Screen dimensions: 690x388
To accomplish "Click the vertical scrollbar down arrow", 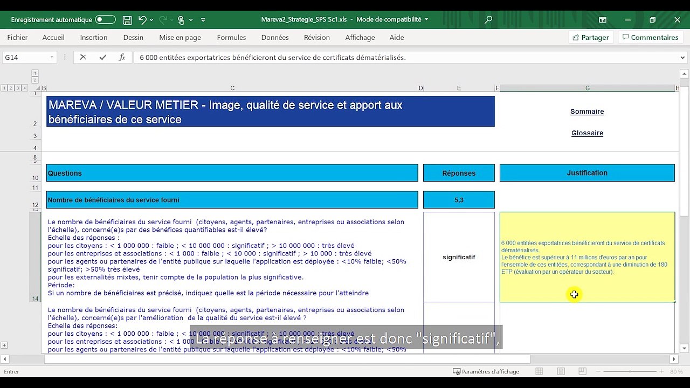I will coord(684,348).
